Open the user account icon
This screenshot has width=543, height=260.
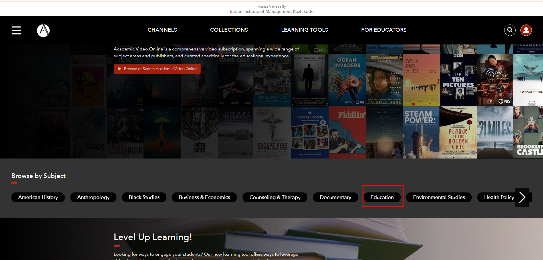pyautogui.click(x=526, y=30)
